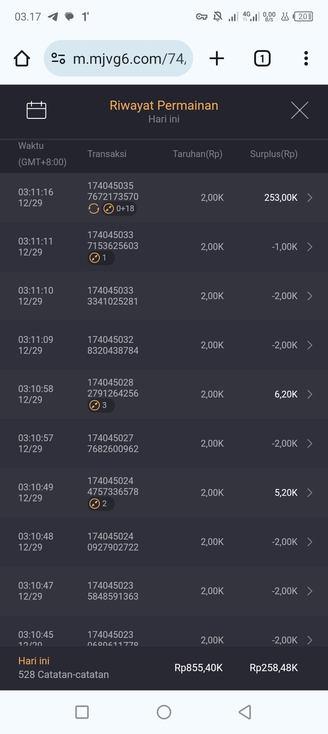
Task: Expand the 03:11:11 transaction chevron
Action: [310, 247]
